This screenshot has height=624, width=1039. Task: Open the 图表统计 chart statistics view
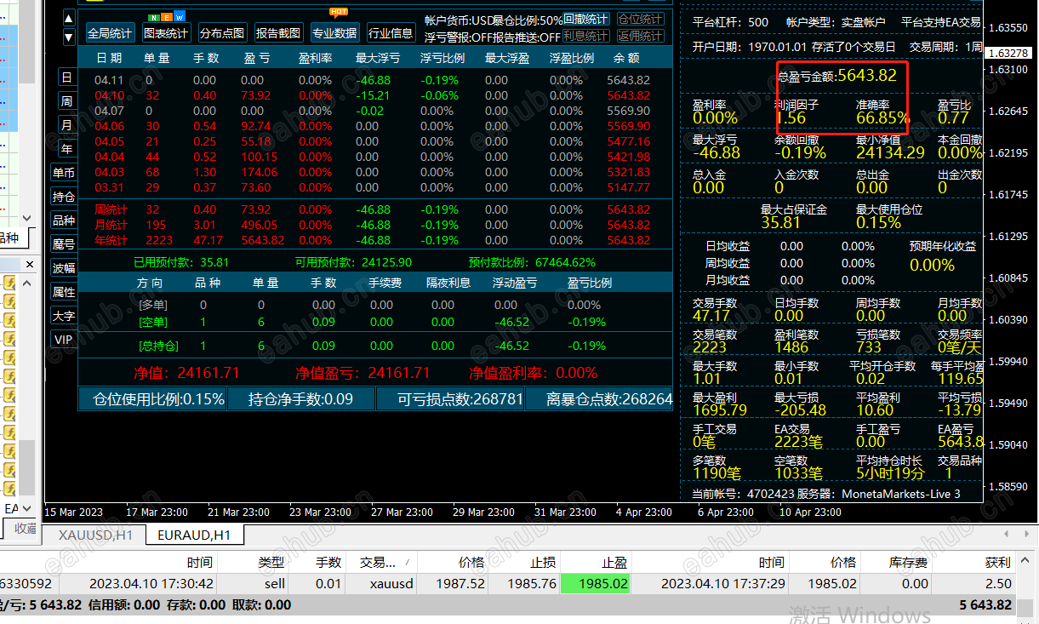(x=166, y=33)
